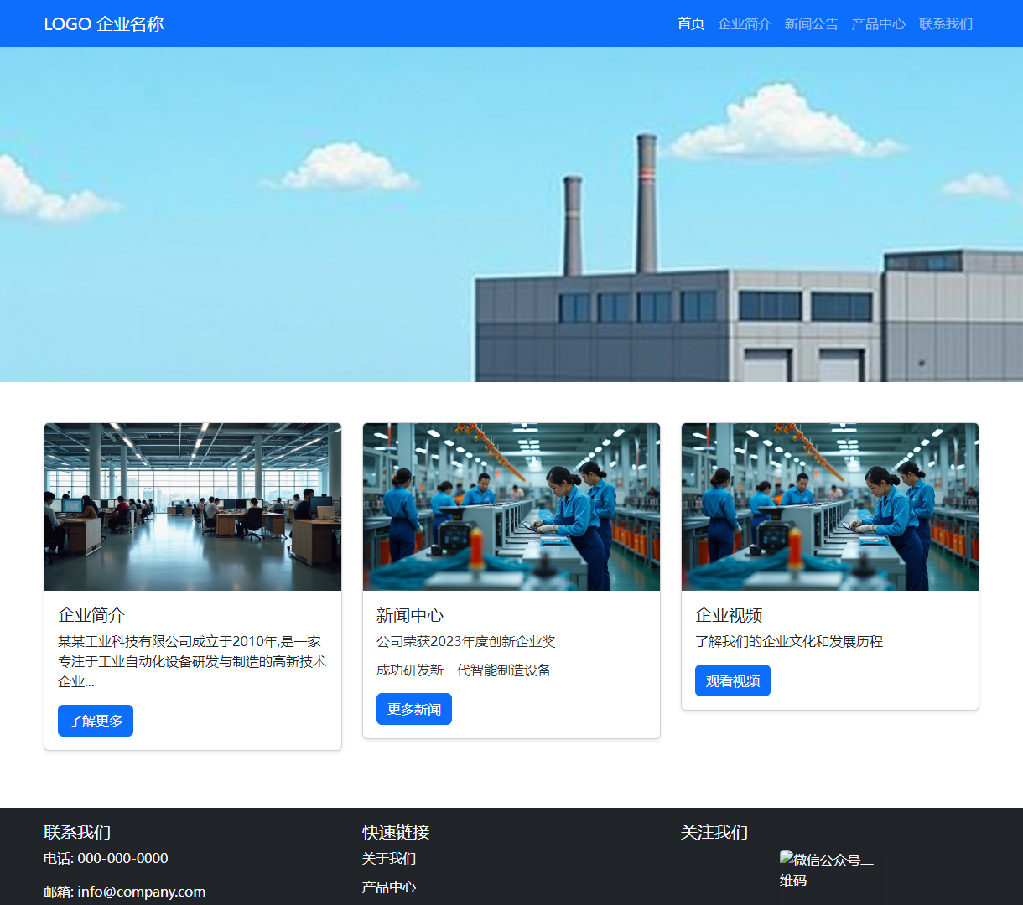1023x905 pixels.
Task: Click the LOGO 企业名称 brand link
Action: 104,23
